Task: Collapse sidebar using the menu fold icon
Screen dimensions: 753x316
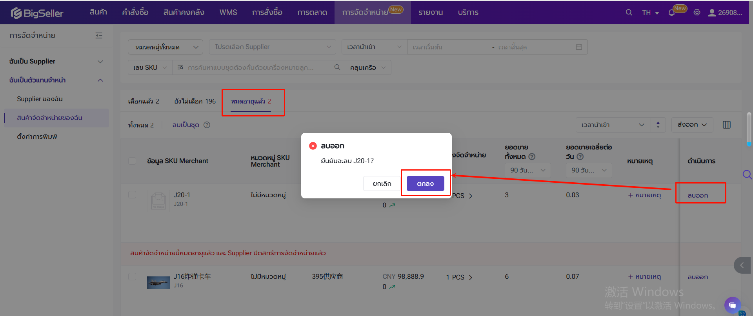Action: (99, 36)
